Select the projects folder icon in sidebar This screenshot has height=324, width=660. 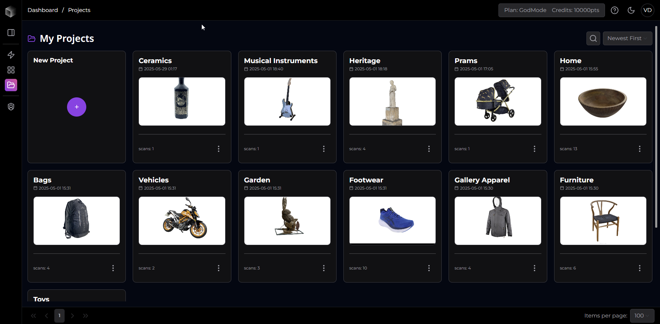11,85
